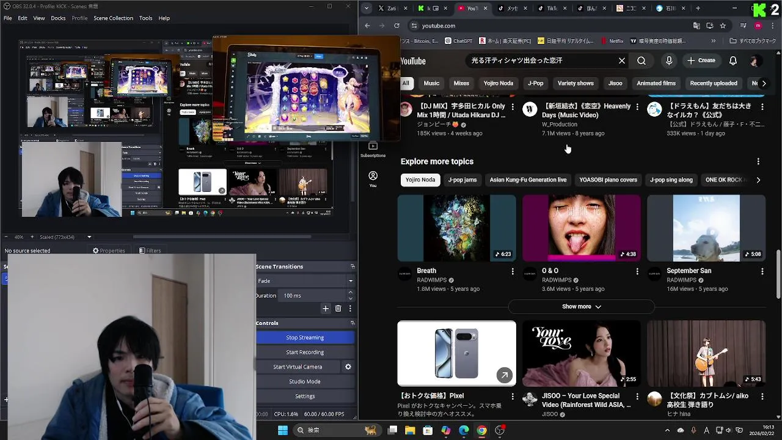The width and height of the screenshot is (782, 440).
Task: Click Start Virtual Camera button
Action: [x=298, y=367]
